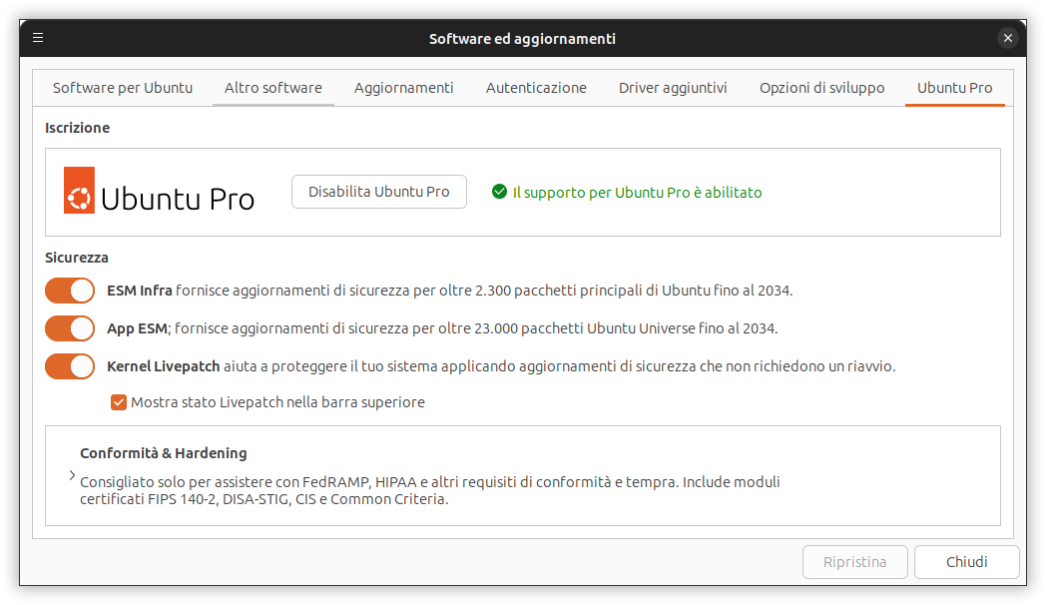
Task: Switch to Opzioni di sviluppo tab
Action: point(821,88)
